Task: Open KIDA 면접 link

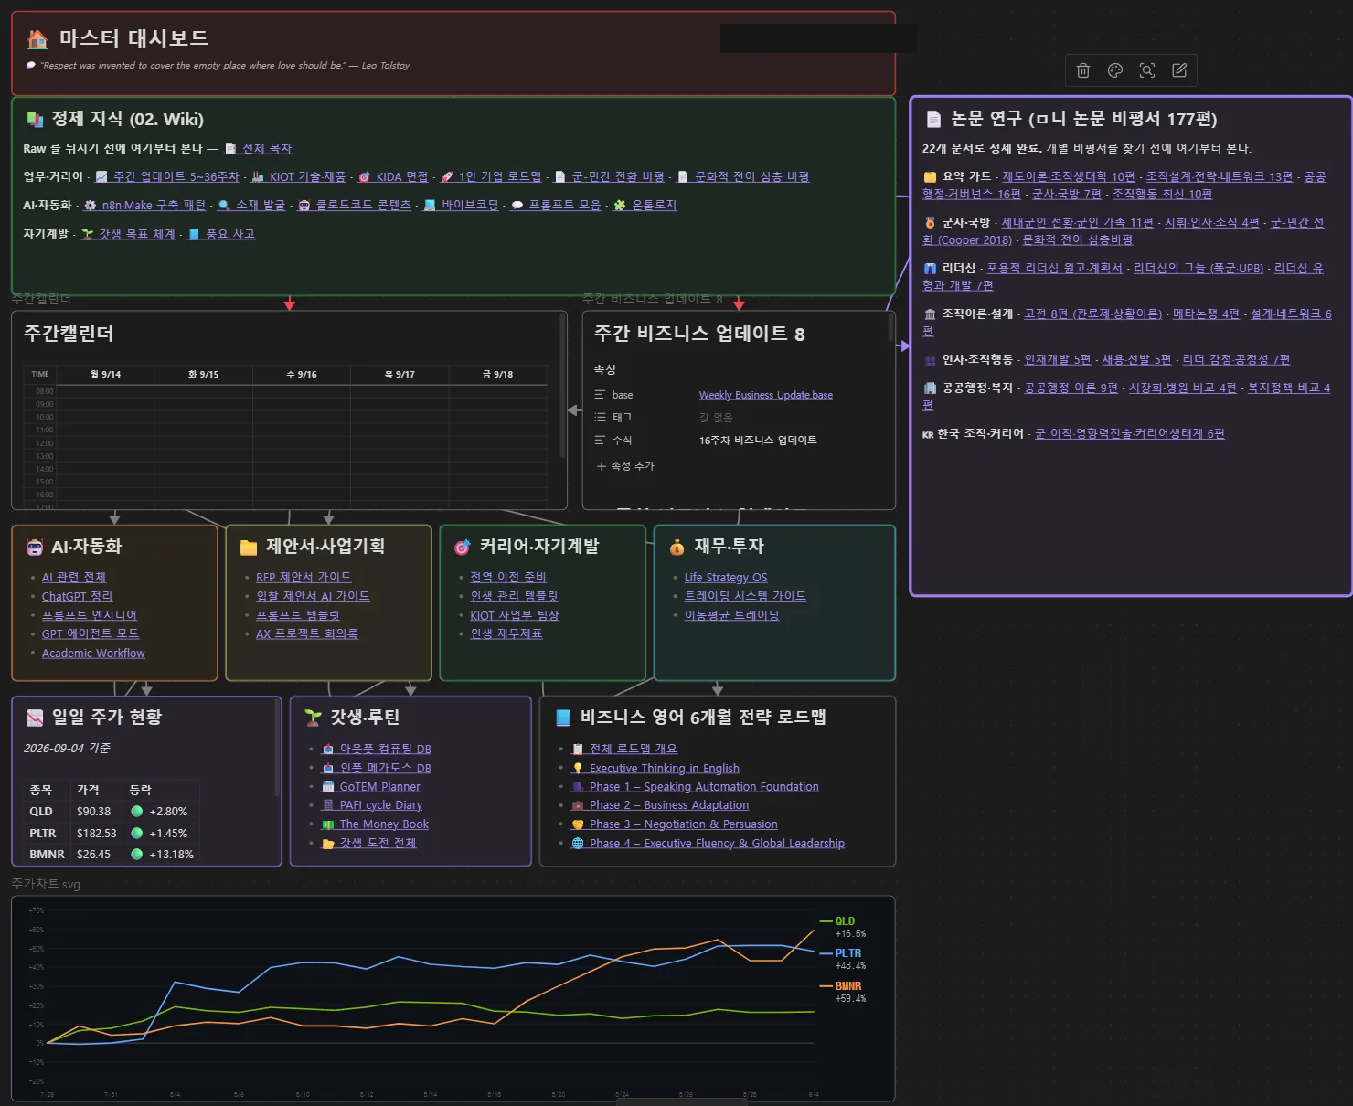Action: [401, 176]
